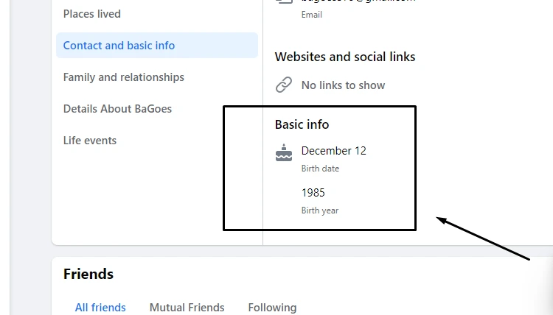This screenshot has width=553, height=315.
Task: Click the chain link icon
Action: point(284,85)
